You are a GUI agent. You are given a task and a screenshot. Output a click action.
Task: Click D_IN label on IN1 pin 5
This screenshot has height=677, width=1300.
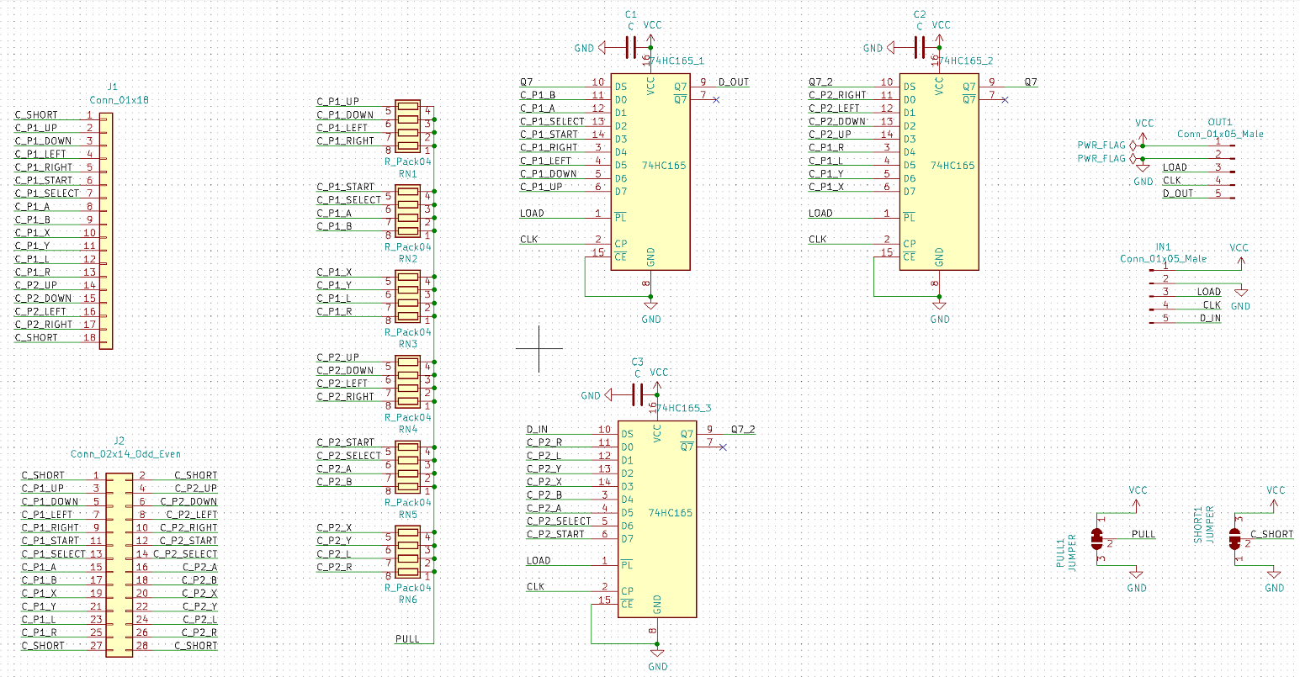coord(1210,318)
